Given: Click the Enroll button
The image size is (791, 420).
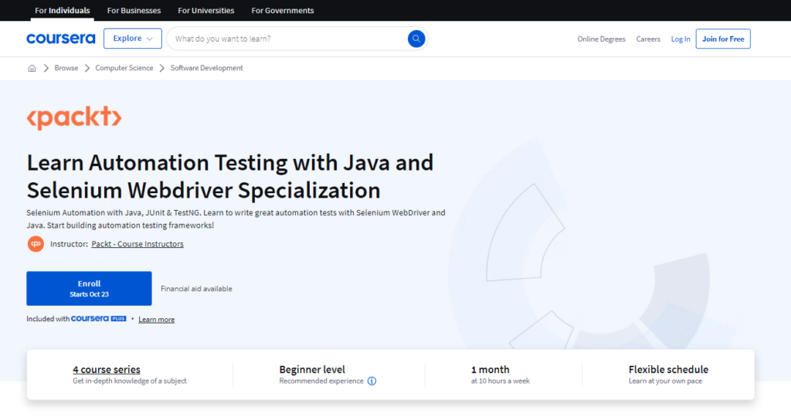Looking at the screenshot, I should point(89,289).
